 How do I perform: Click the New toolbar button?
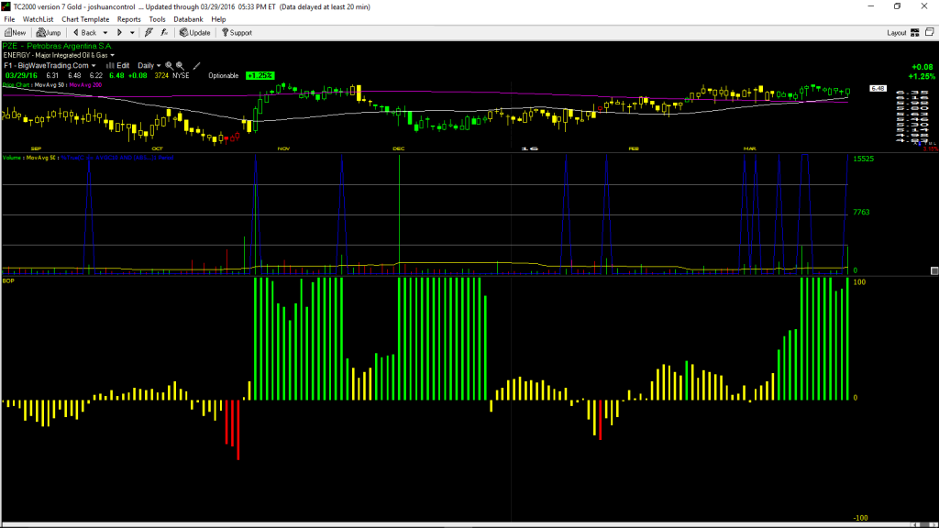click(x=15, y=33)
